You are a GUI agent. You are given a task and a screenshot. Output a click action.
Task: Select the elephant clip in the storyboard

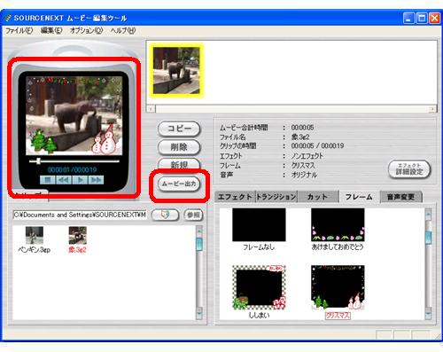176,70
